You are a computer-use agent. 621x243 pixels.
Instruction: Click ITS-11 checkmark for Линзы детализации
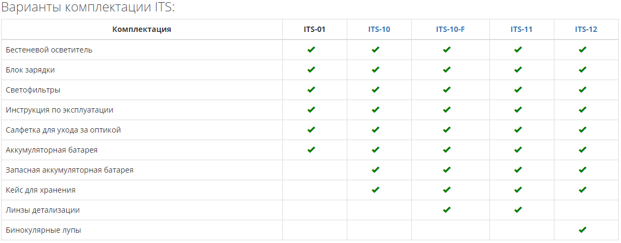pyautogui.click(x=517, y=209)
